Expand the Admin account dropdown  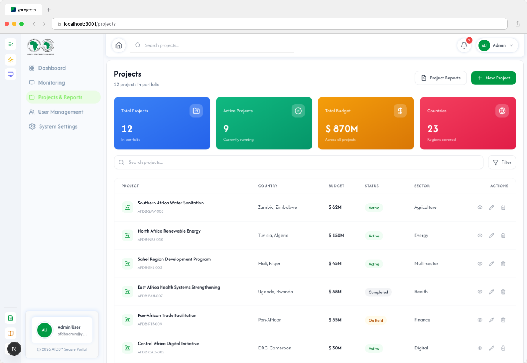click(497, 45)
